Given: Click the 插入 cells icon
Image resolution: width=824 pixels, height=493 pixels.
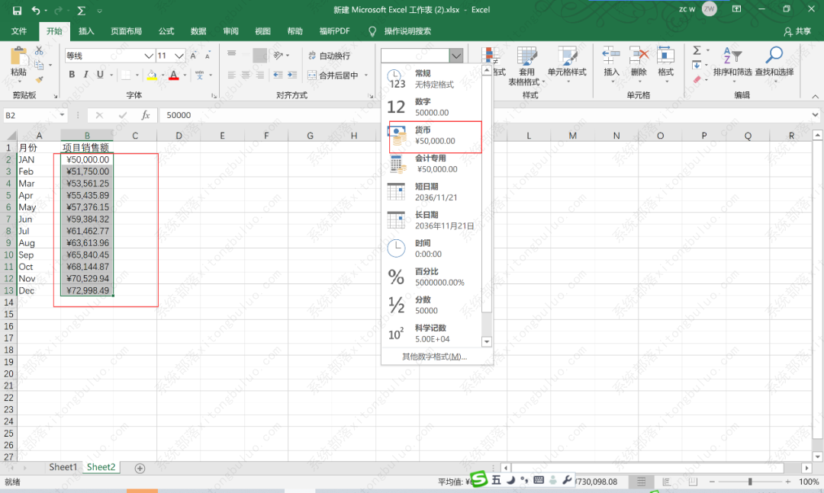Looking at the screenshot, I should point(610,56).
